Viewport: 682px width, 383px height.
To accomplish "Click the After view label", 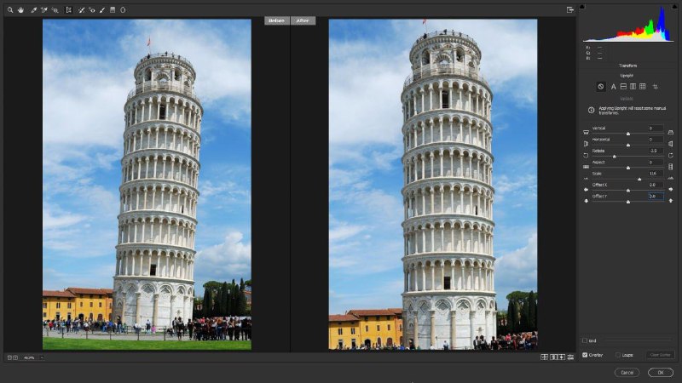I will (303, 20).
